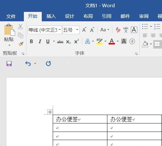Open the 文件 menu
Screen dimensions: 162x146
tap(11, 16)
